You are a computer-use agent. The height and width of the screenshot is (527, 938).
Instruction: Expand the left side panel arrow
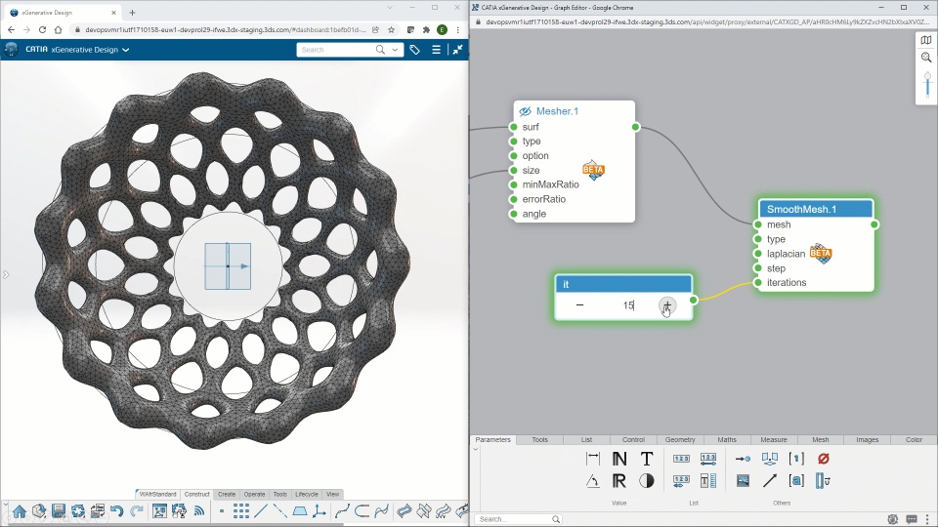tap(6, 275)
